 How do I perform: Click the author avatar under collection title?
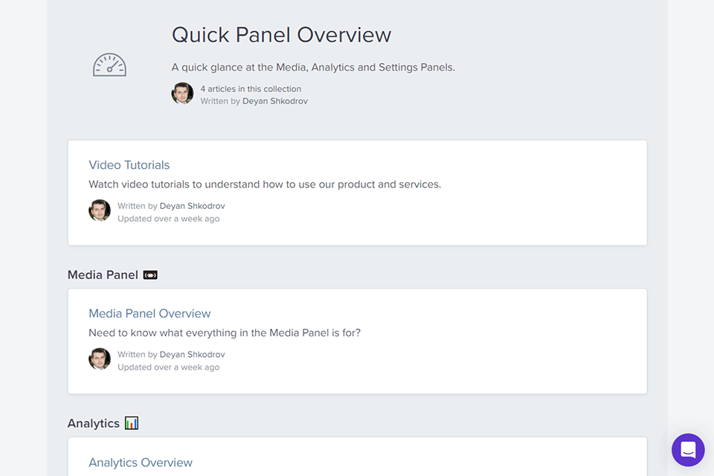click(x=183, y=94)
